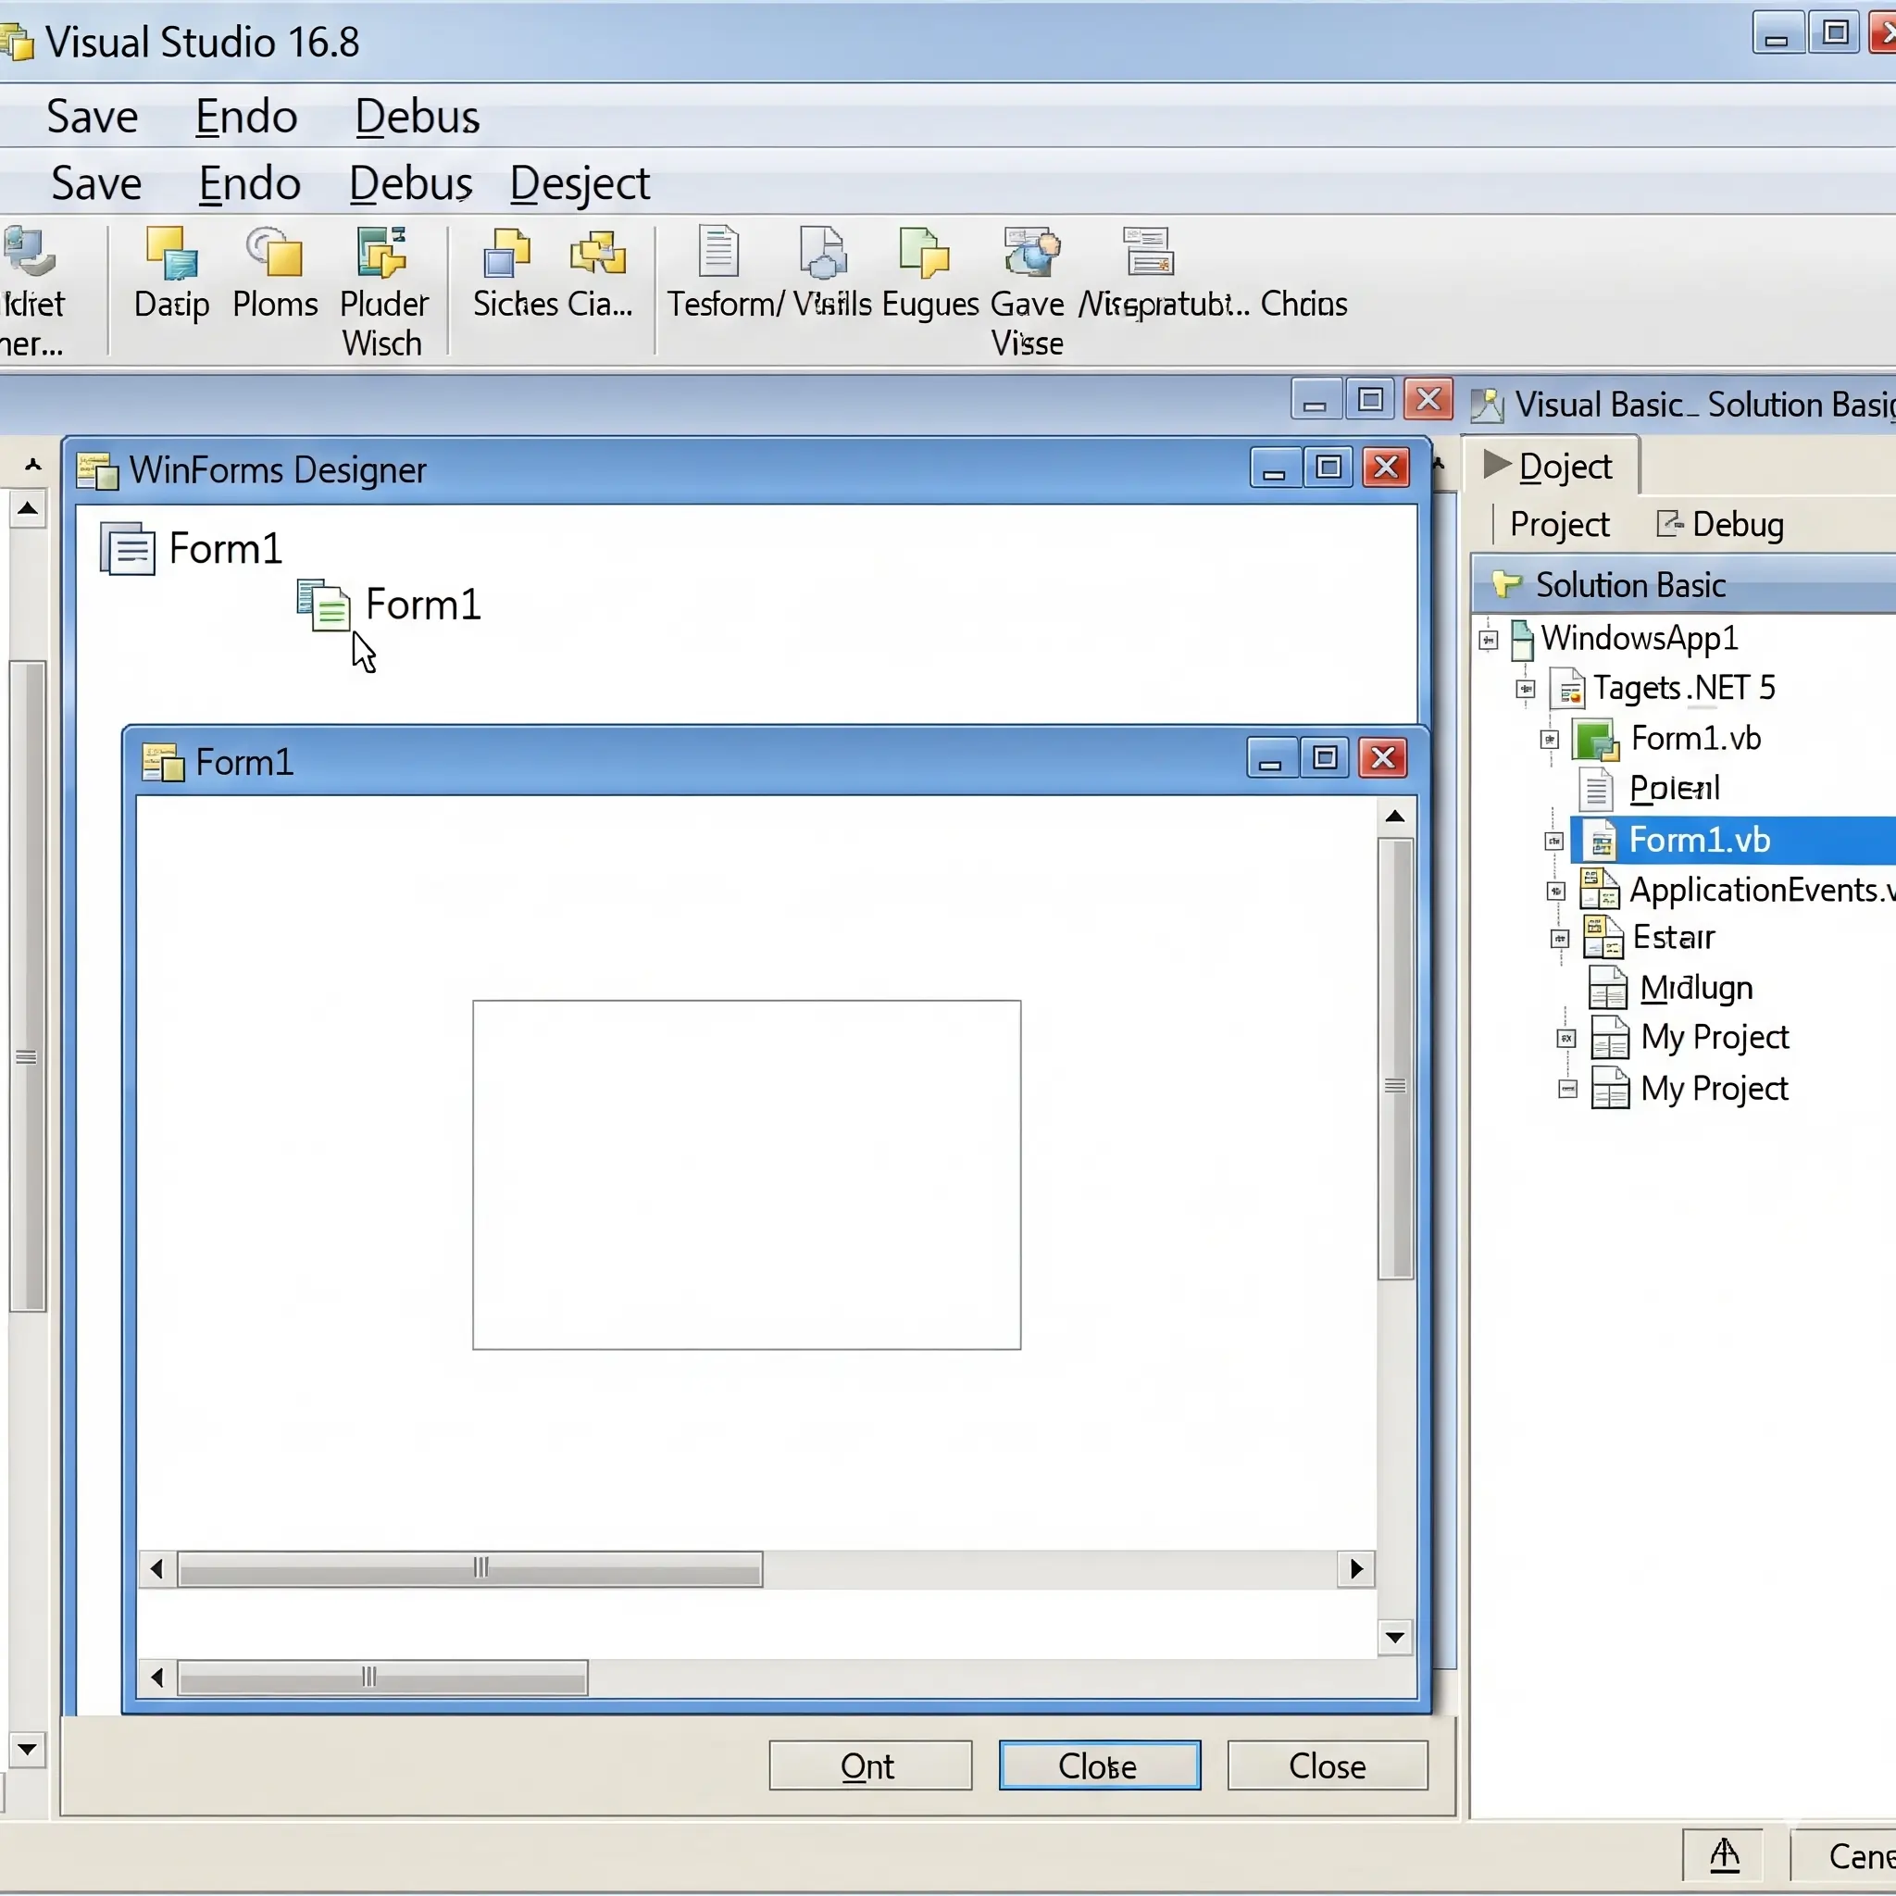The width and height of the screenshot is (1896, 1896).
Task: Click the Datip toolbar icon
Action: pos(172,252)
